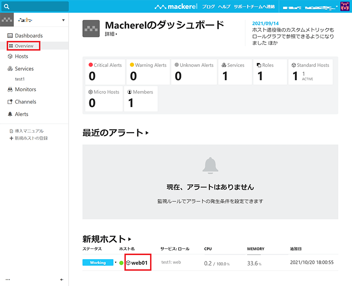Collapse the sidebar with arrow
Screen dimensions: 352x286
[x=62, y=279]
